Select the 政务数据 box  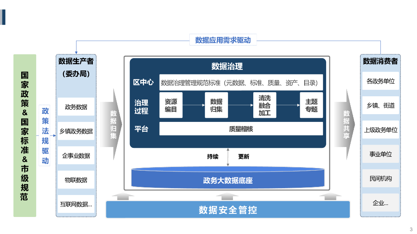pyautogui.click(x=76, y=107)
